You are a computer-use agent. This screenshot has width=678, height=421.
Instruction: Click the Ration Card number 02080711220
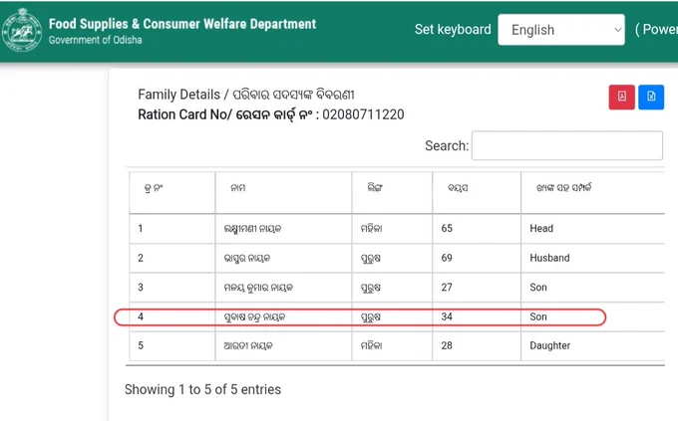363,114
